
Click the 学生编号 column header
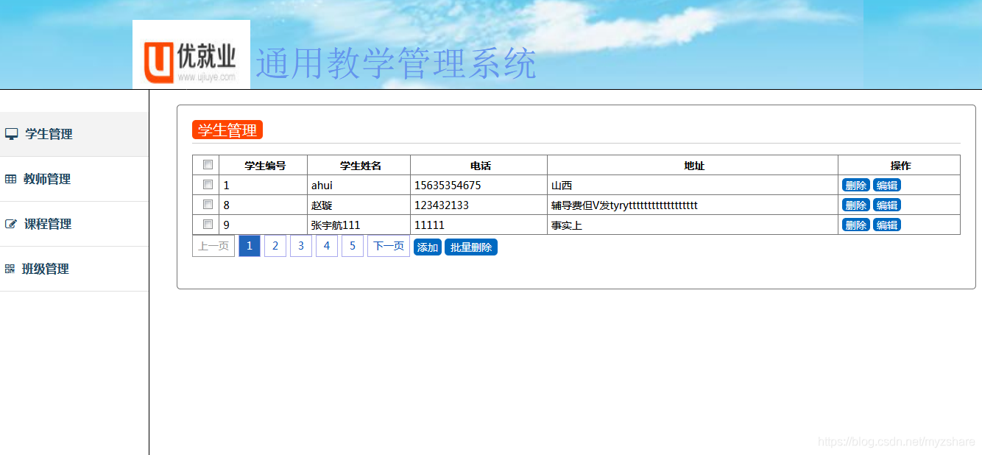pos(265,166)
